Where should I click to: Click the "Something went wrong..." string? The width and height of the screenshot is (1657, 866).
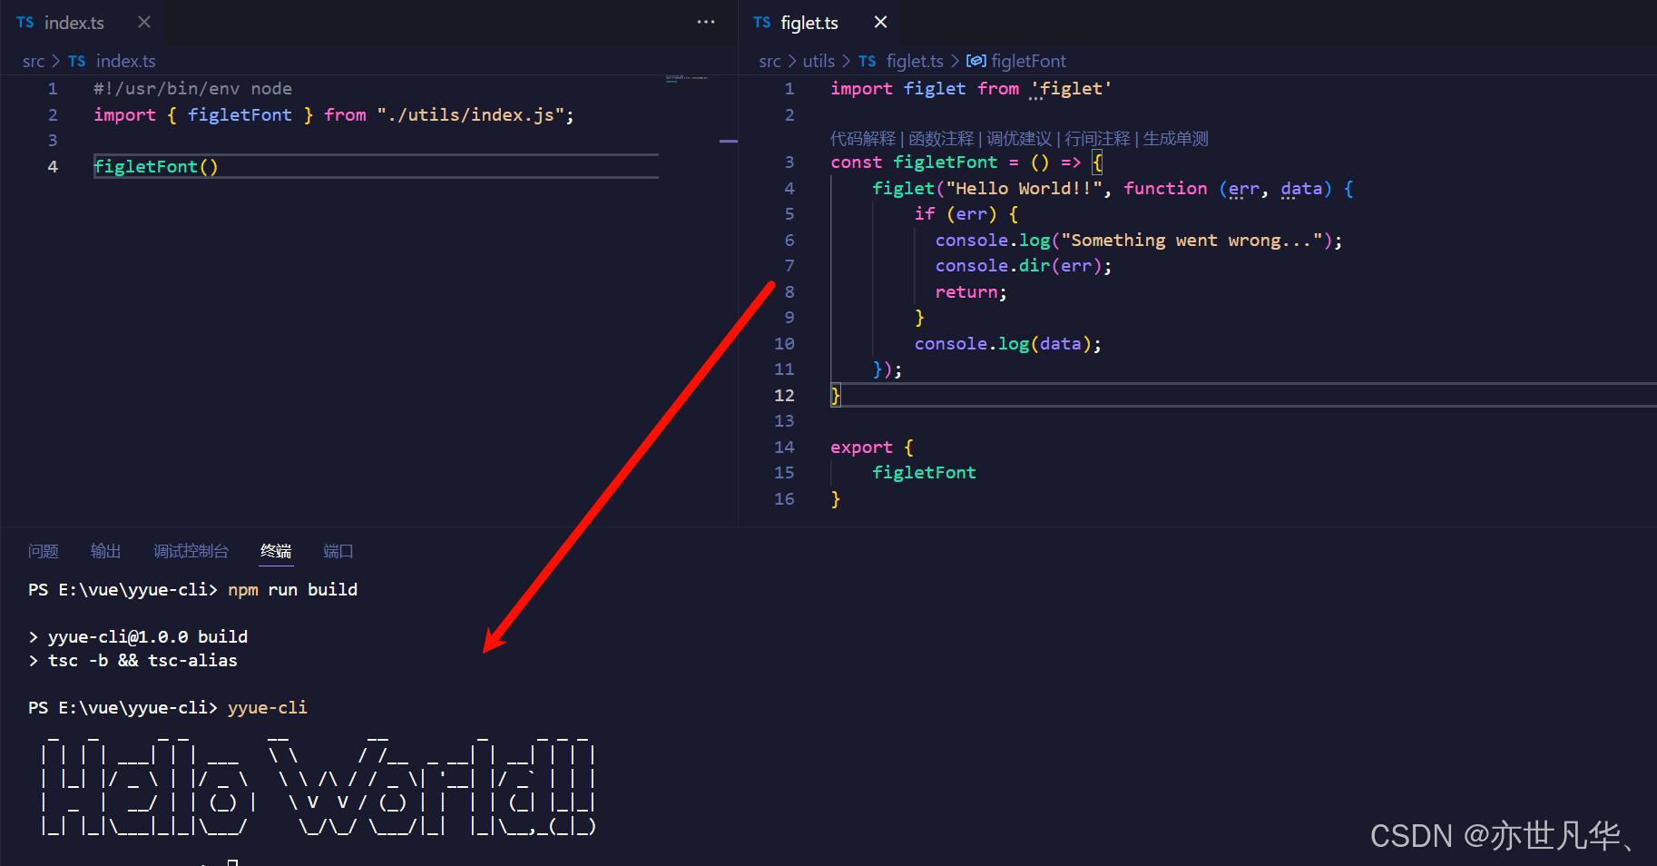click(x=1191, y=241)
